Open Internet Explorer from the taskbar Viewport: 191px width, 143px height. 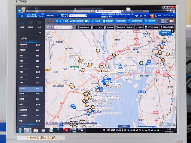click(x=28, y=130)
